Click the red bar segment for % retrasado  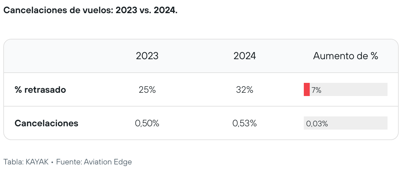coord(306,90)
